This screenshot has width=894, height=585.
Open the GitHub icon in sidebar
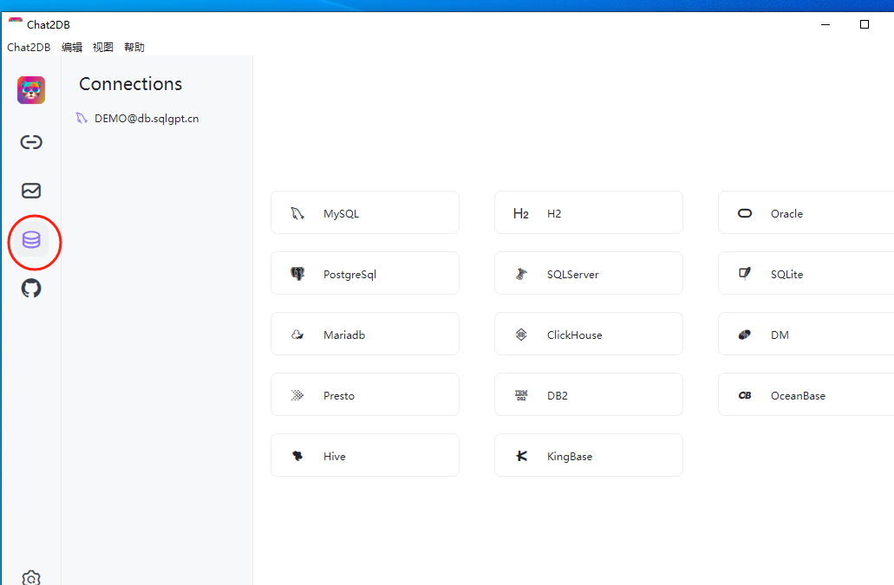pos(31,289)
